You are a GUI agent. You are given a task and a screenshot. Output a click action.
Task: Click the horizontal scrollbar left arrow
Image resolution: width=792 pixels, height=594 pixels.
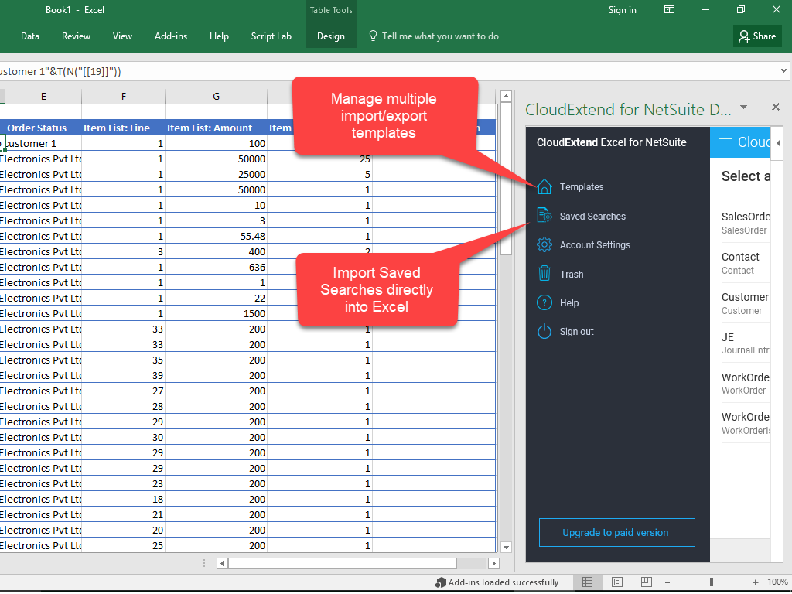pyautogui.click(x=222, y=563)
